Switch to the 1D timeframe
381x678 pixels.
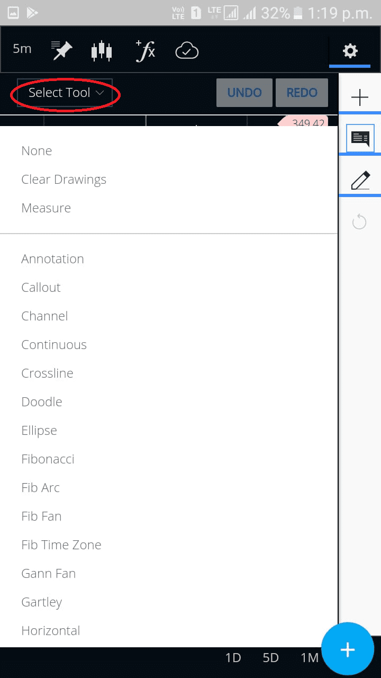click(x=233, y=657)
